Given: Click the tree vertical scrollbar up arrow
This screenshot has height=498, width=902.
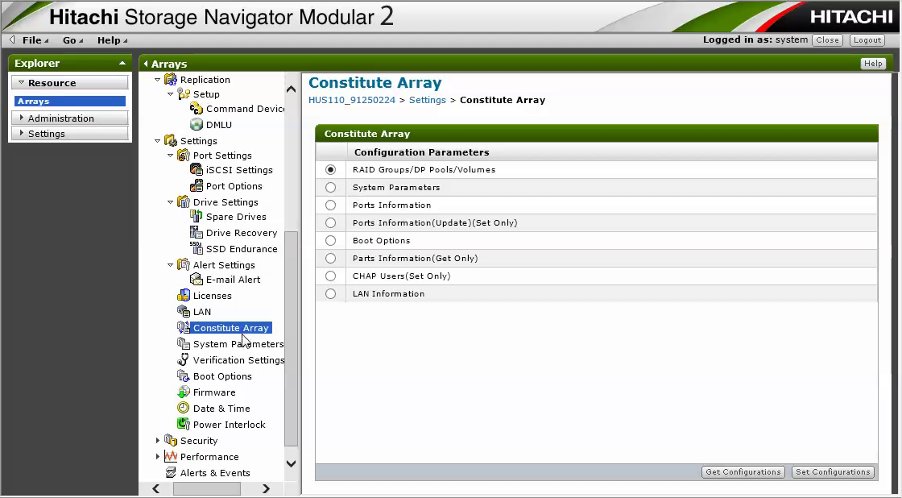Looking at the screenshot, I should pyautogui.click(x=291, y=89).
